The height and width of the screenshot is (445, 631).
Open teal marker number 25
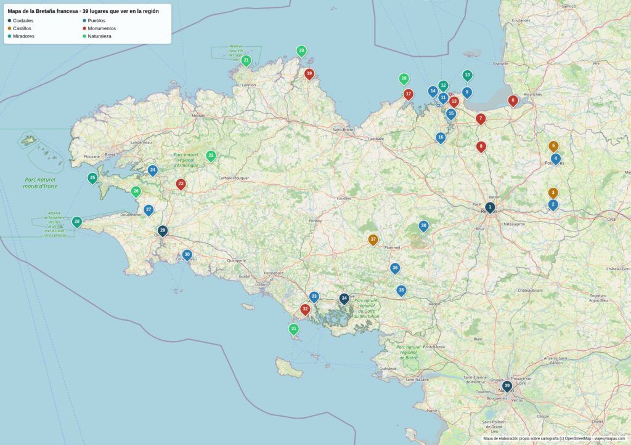click(92, 178)
